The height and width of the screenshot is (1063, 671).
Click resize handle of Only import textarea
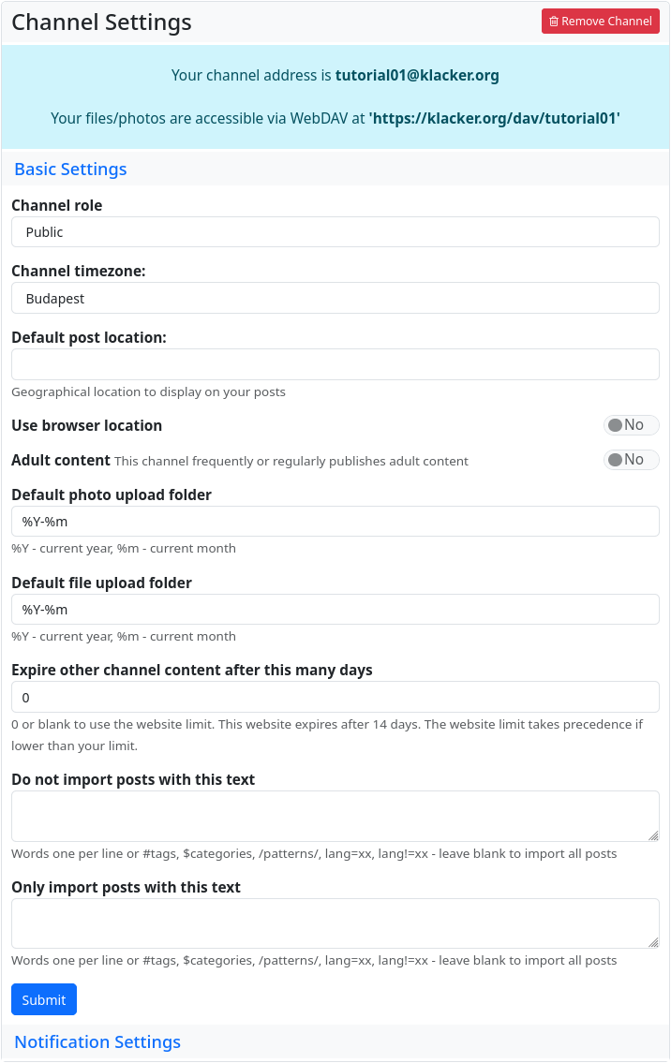pyautogui.click(x=653, y=942)
